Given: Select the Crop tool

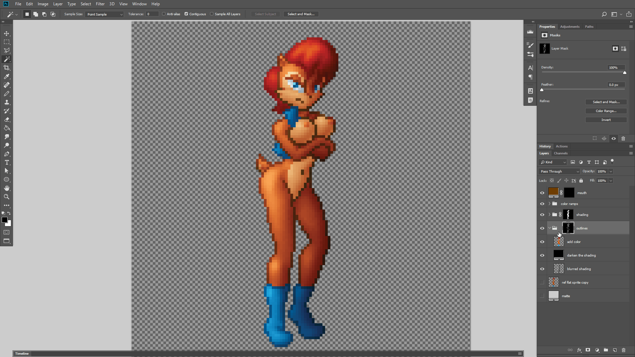Looking at the screenshot, I should coord(7,68).
